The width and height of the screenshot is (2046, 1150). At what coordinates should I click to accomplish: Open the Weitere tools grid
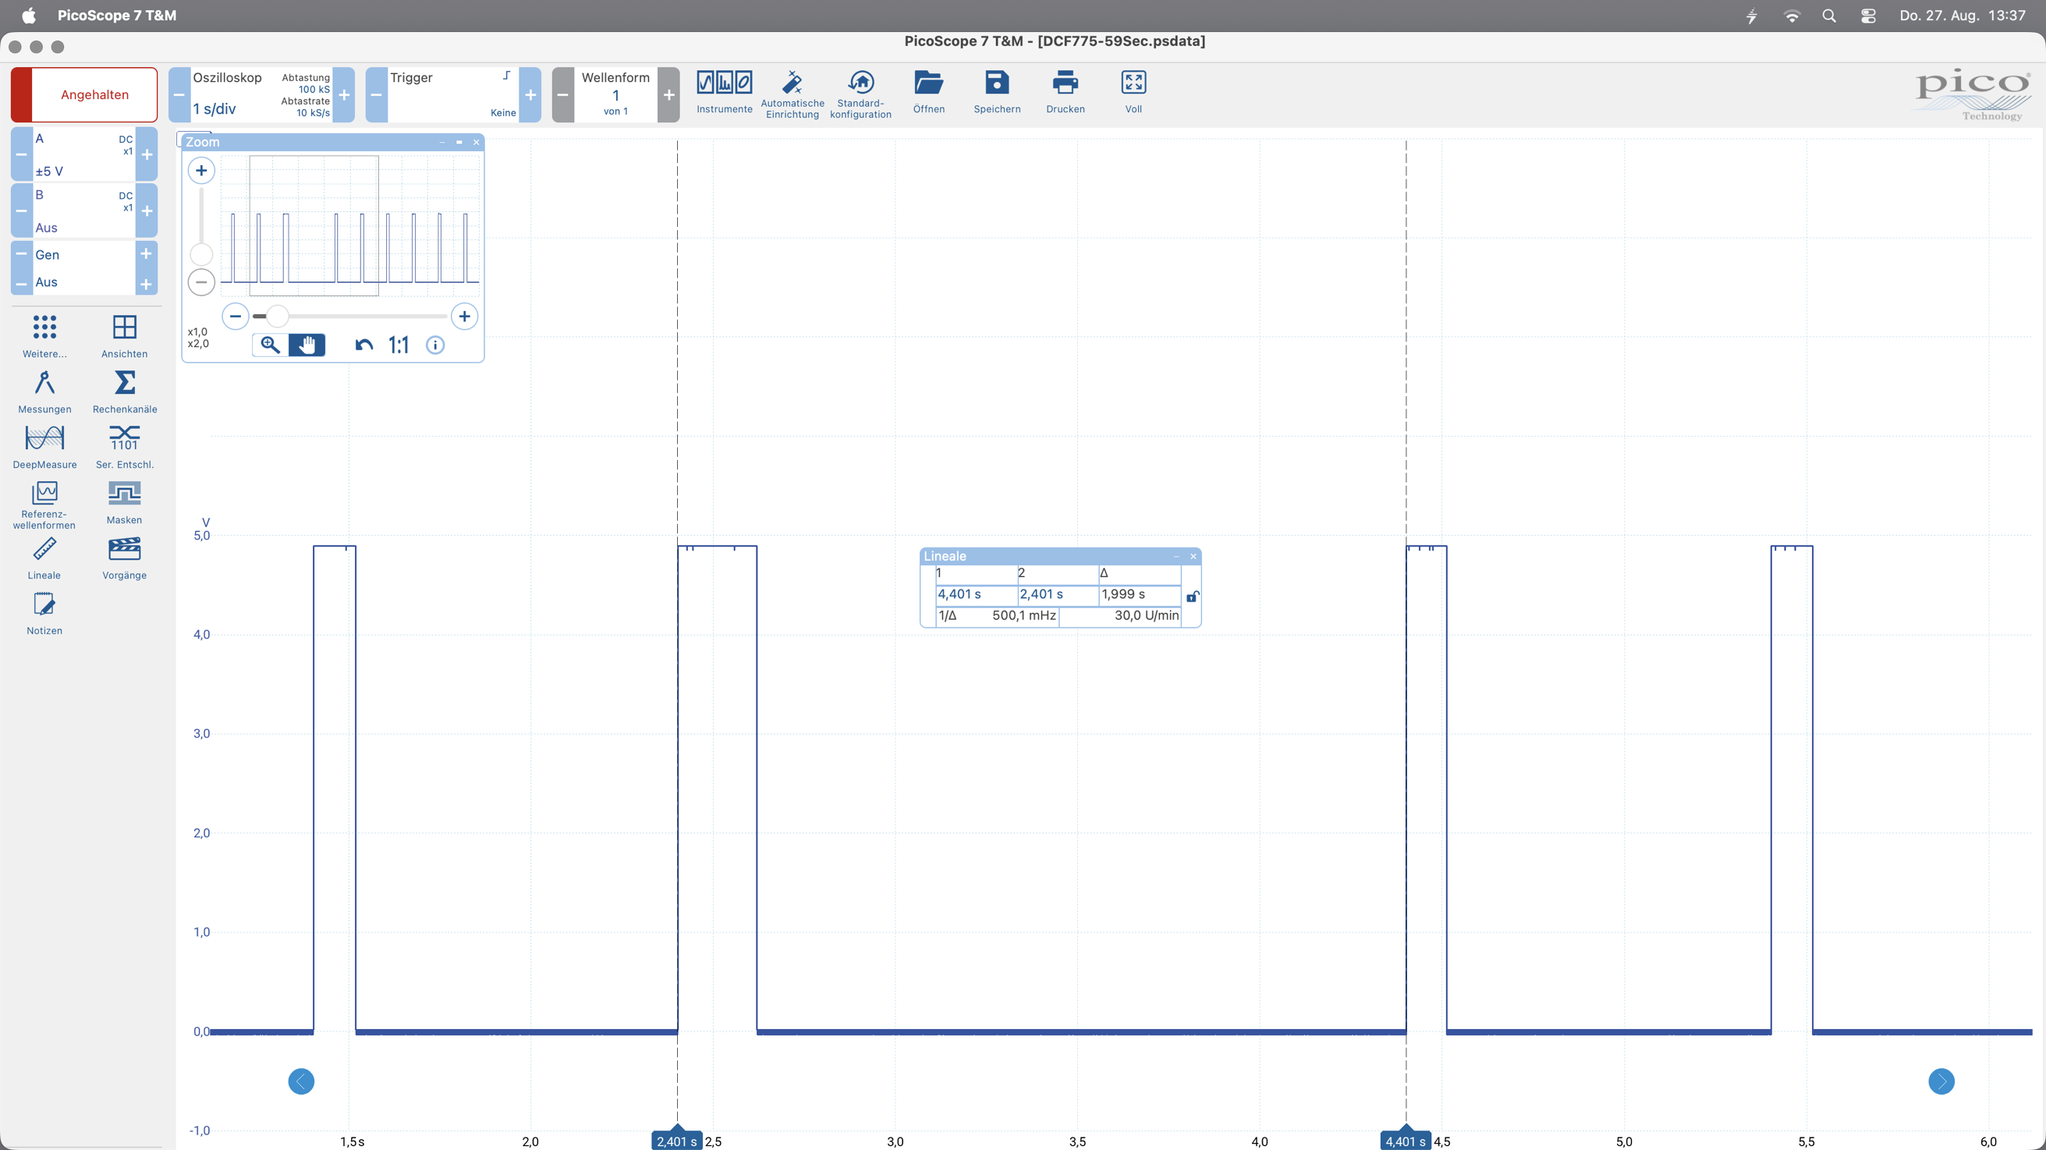[x=44, y=336]
